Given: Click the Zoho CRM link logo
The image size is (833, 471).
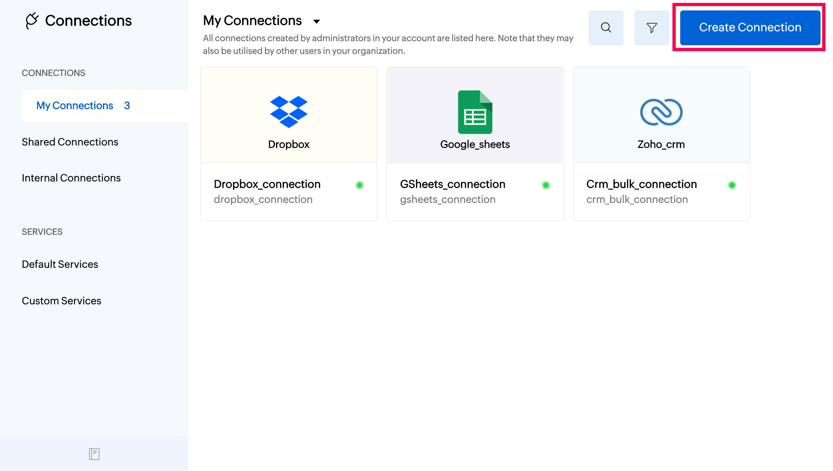Looking at the screenshot, I should click(x=661, y=112).
